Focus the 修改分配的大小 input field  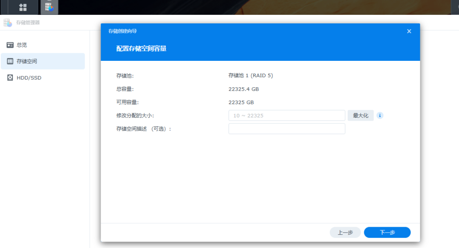[286, 115]
